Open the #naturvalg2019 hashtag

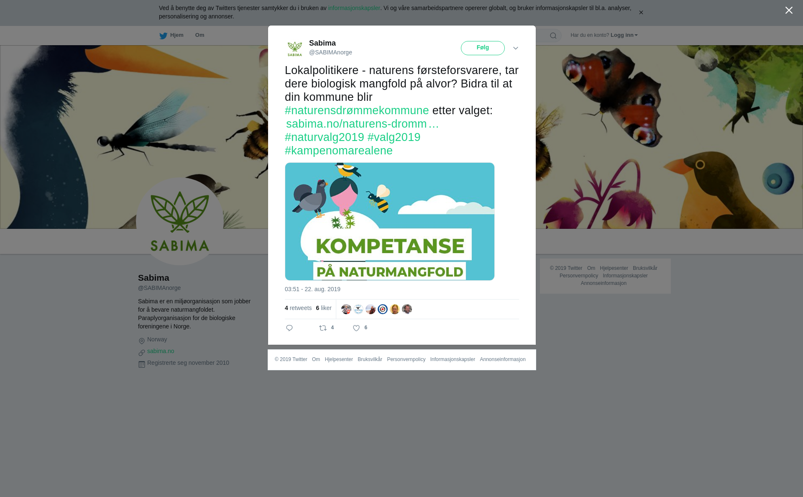(325, 137)
